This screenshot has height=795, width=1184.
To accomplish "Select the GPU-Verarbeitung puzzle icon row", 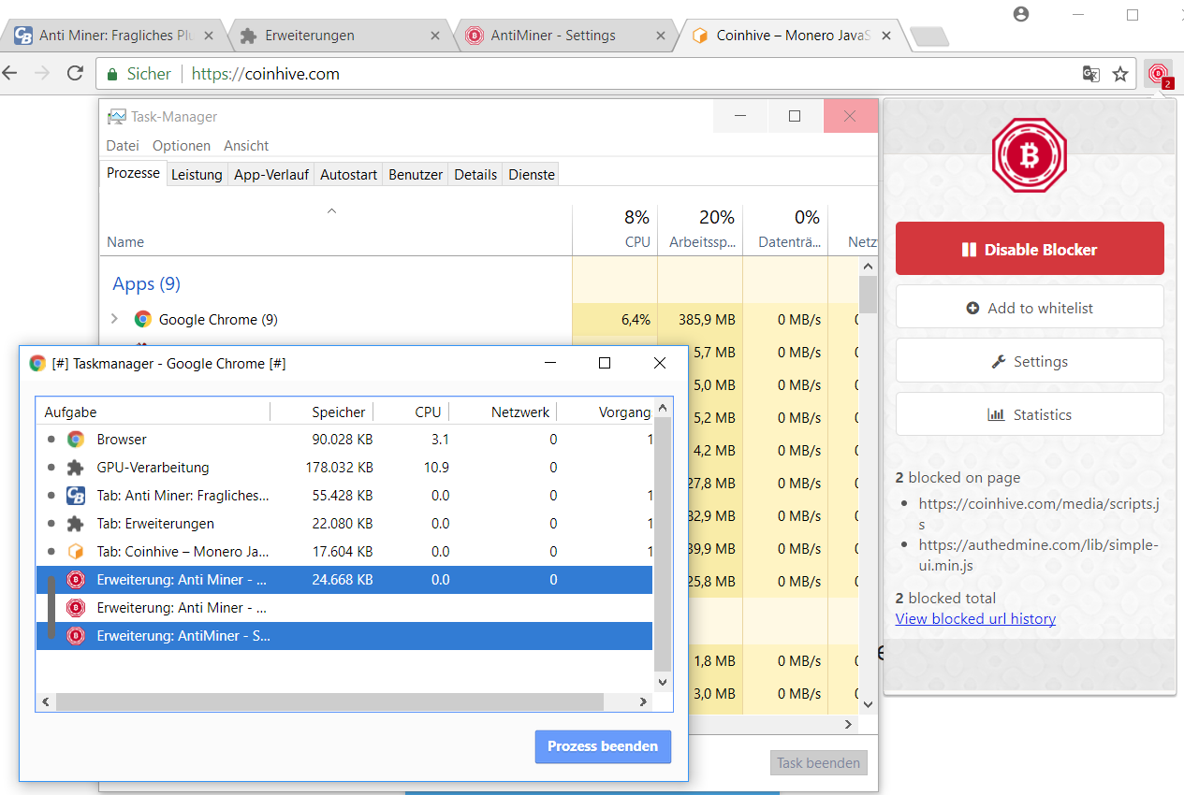I will point(76,467).
